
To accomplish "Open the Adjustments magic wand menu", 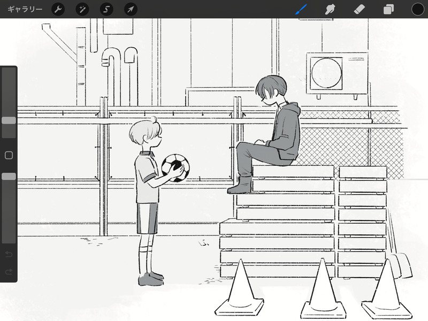I will [x=82, y=9].
